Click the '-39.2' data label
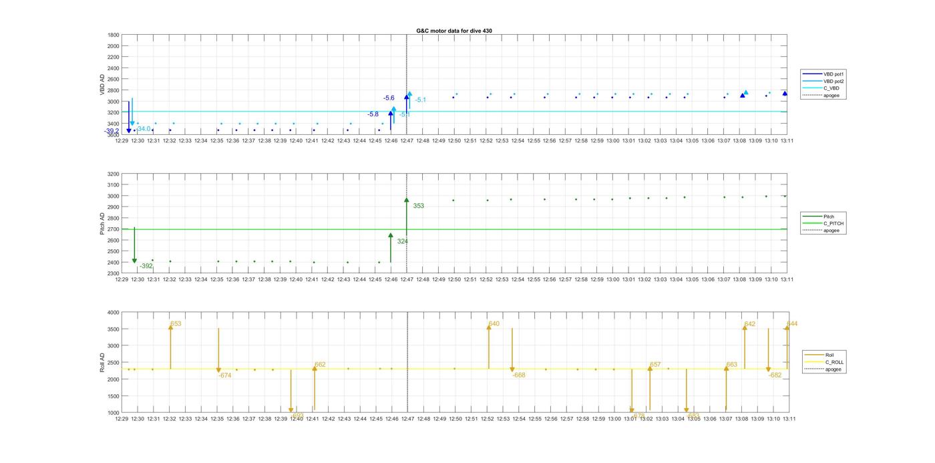935x463 pixels. 111,132
